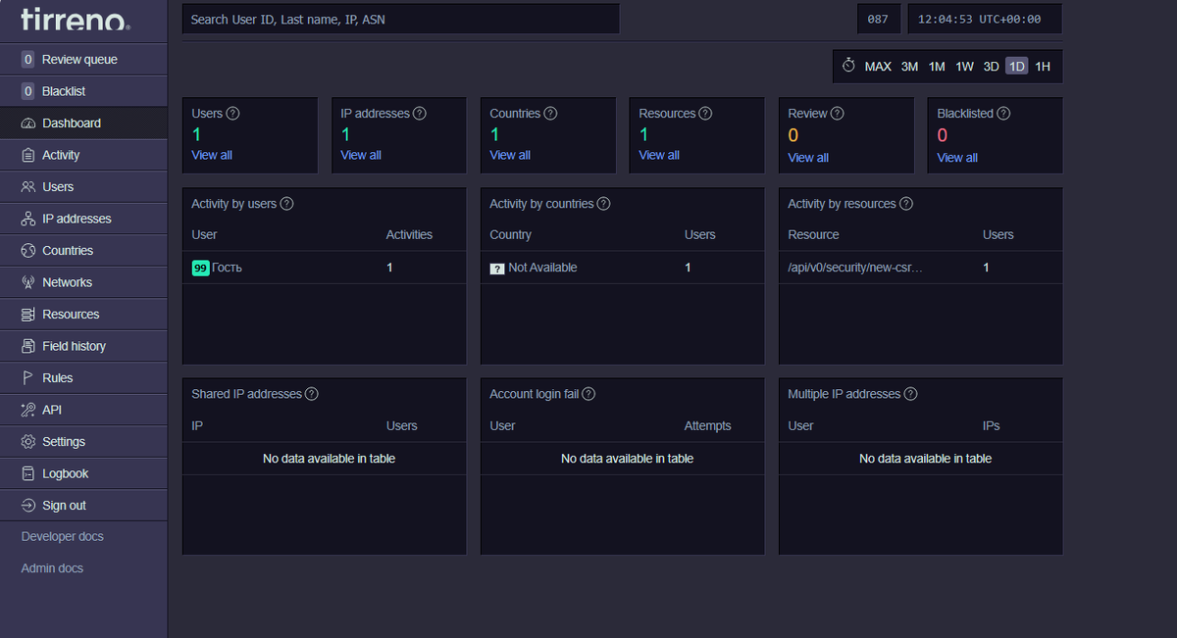
Task: Click the unknown country flag icon
Action: coord(497,269)
